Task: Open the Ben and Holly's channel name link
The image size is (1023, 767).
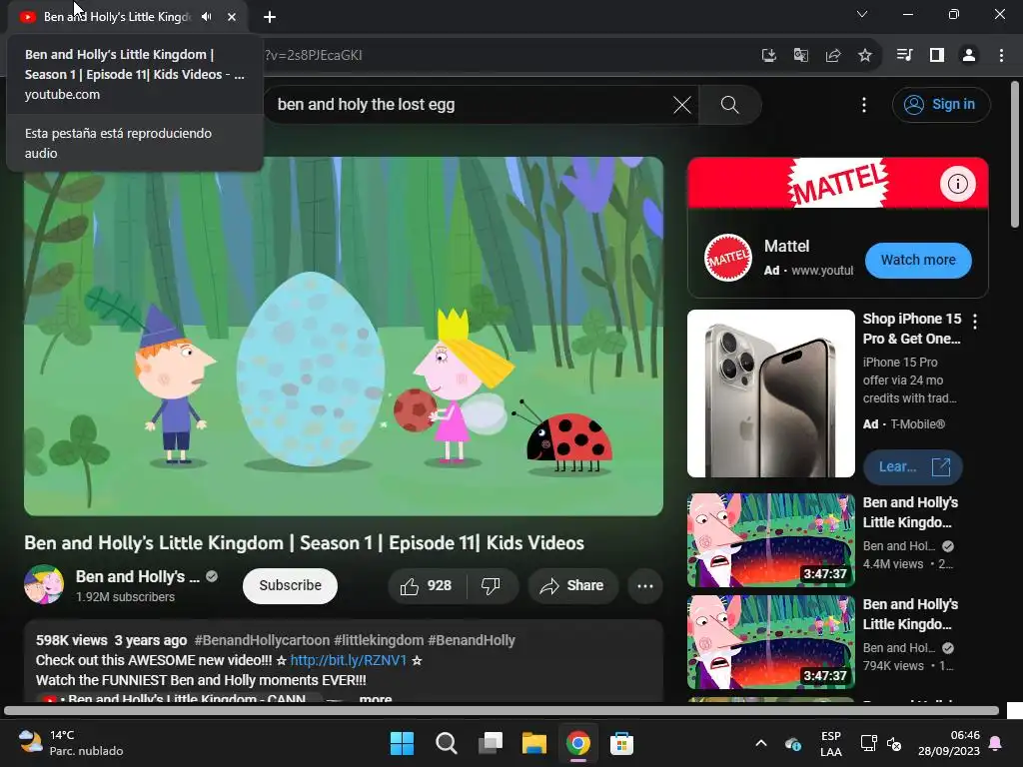Action: click(137, 576)
